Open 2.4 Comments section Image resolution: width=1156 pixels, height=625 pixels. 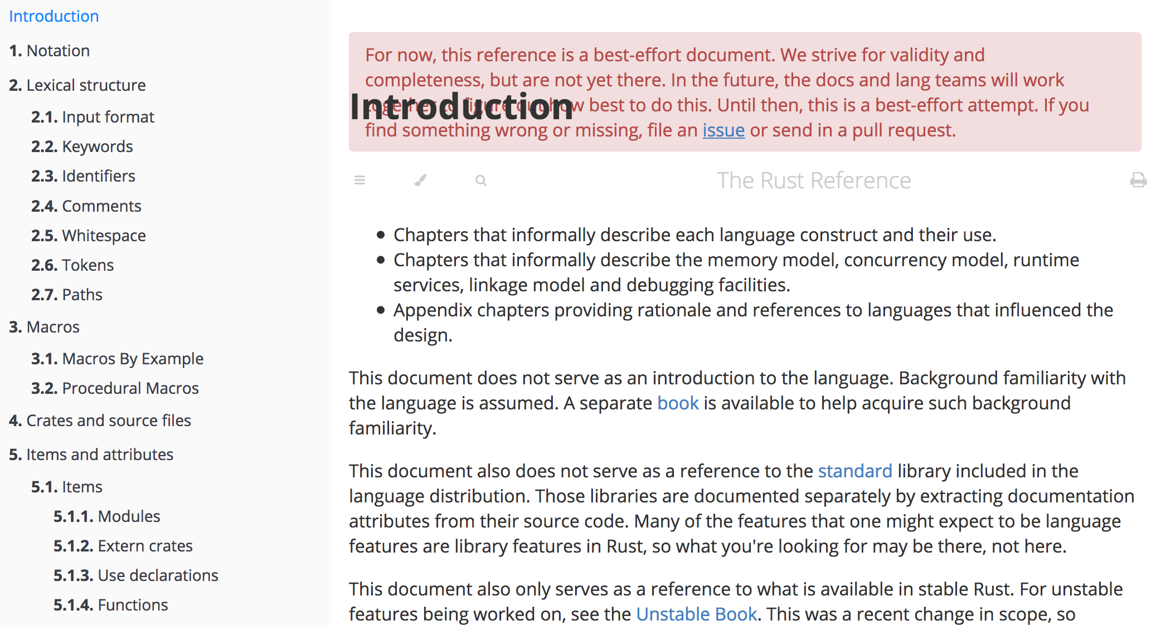click(x=86, y=206)
